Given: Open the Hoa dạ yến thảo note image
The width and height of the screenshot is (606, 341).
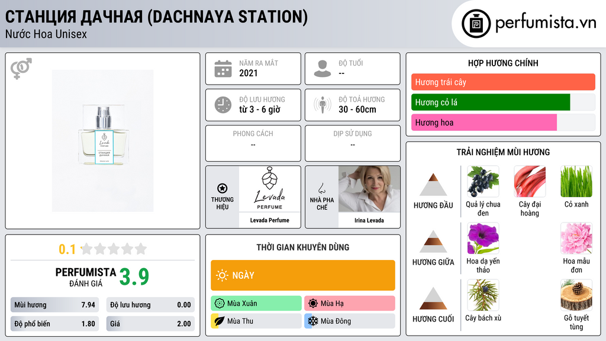Looking at the screenshot, I should point(483,239).
